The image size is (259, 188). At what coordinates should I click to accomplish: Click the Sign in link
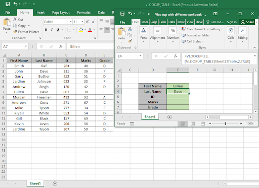[x=232, y=22]
